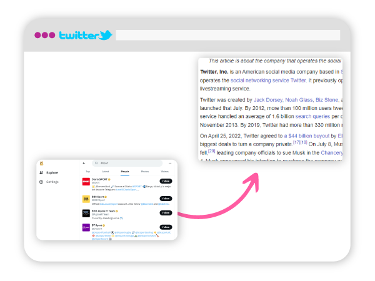
Task: Open the BWT Alpine F1 Team avatar
Action: [x=86, y=213]
